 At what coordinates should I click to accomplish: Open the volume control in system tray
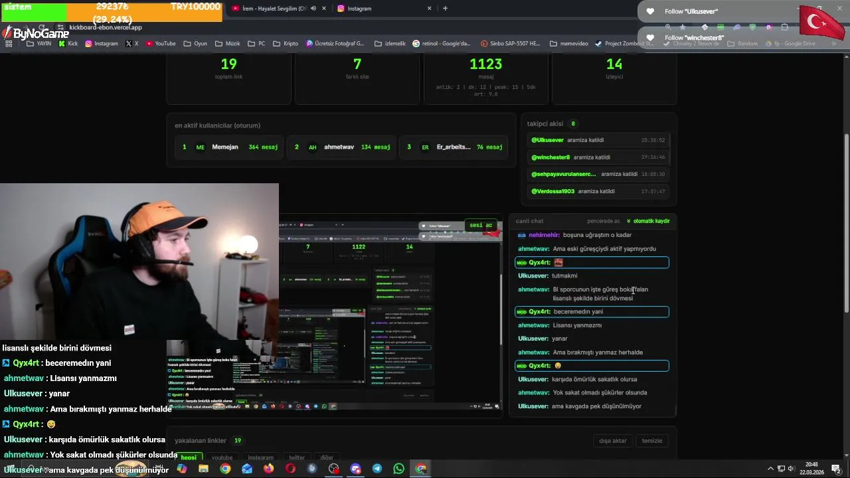(x=791, y=469)
